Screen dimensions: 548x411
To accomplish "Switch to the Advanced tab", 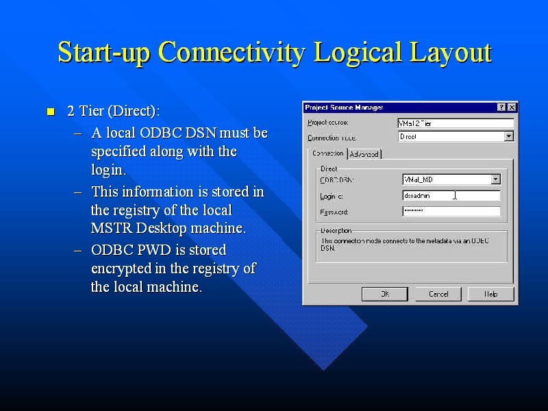I will [x=364, y=154].
